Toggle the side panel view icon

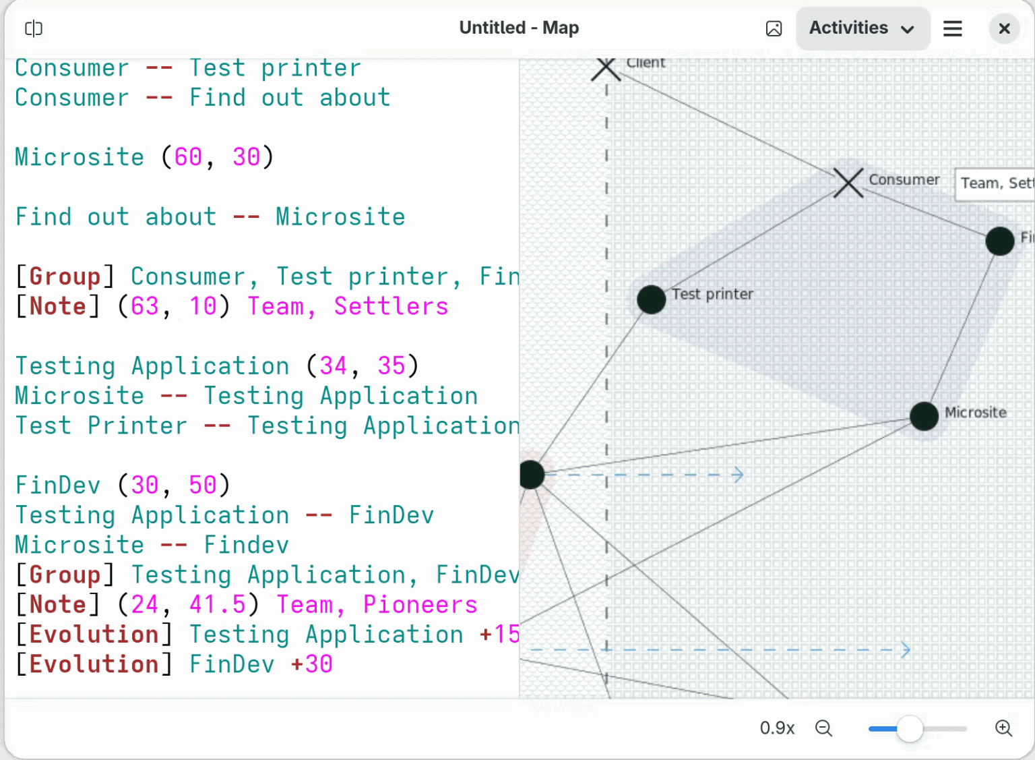pos(33,28)
